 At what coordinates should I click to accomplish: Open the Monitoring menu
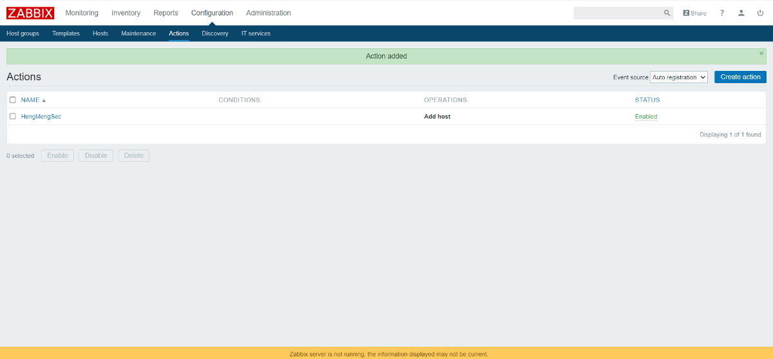[x=82, y=13]
